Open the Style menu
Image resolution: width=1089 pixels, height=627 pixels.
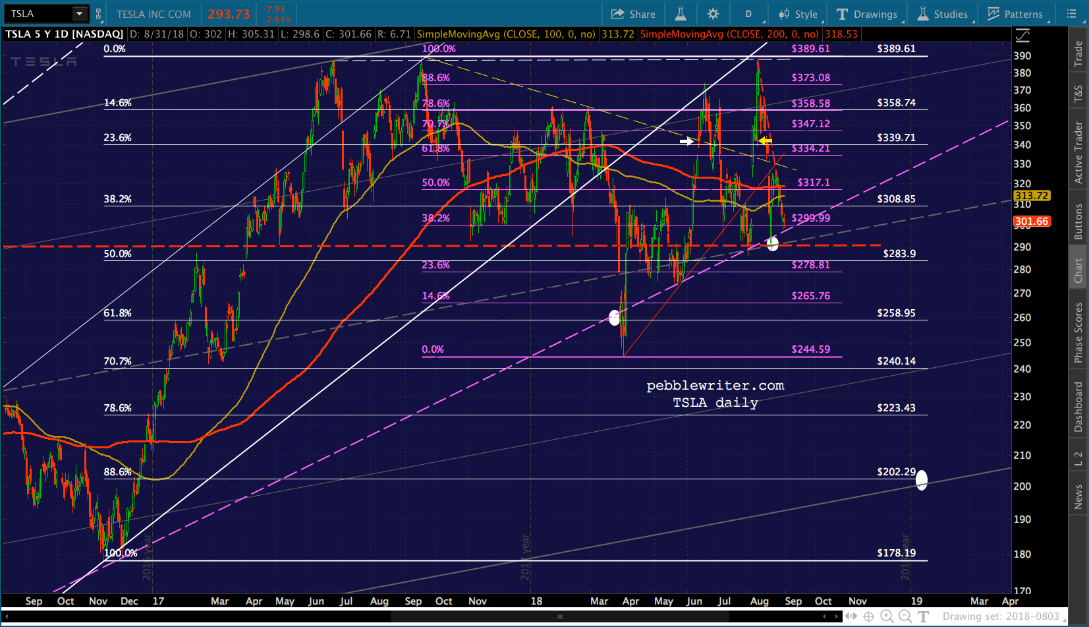(x=798, y=14)
